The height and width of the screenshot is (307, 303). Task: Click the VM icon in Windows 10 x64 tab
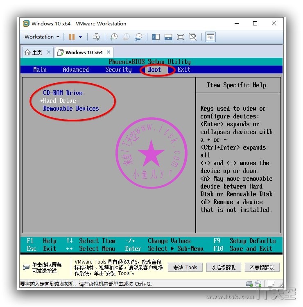pos(61,52)
